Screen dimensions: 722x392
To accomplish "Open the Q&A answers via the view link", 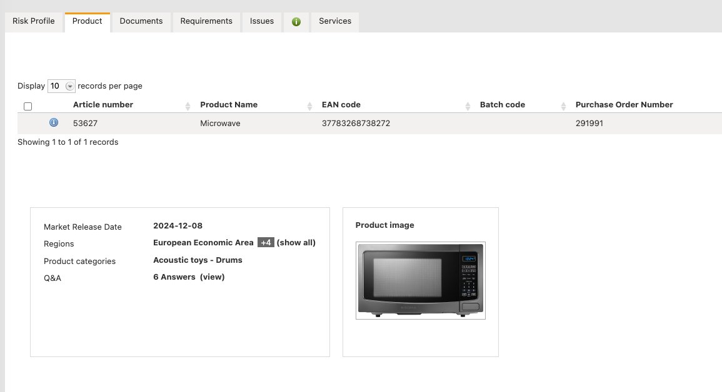I will pyautogui.click(x=213, y=277).
